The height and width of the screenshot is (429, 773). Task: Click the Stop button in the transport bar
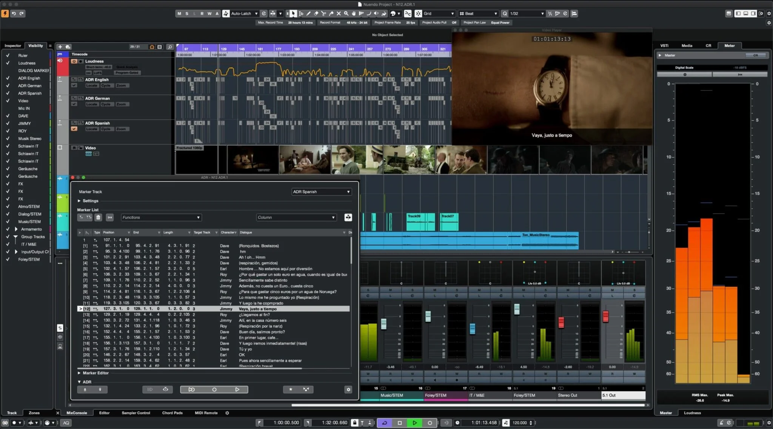(x=400, y=423)
